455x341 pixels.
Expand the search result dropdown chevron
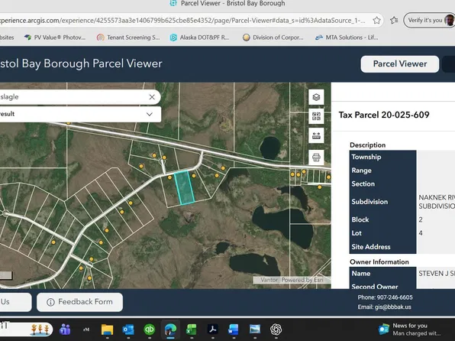point(150,114)
